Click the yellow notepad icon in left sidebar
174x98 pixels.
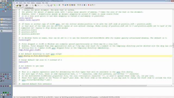10,86
